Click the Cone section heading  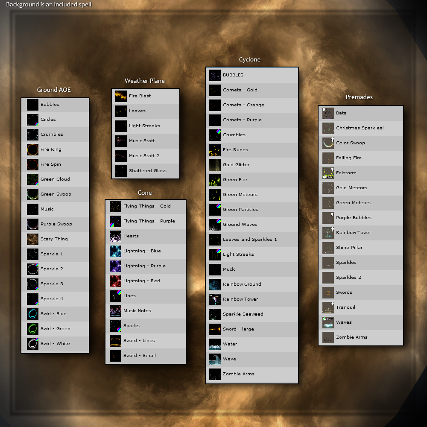pyautogui.click(x=145, y=193)
